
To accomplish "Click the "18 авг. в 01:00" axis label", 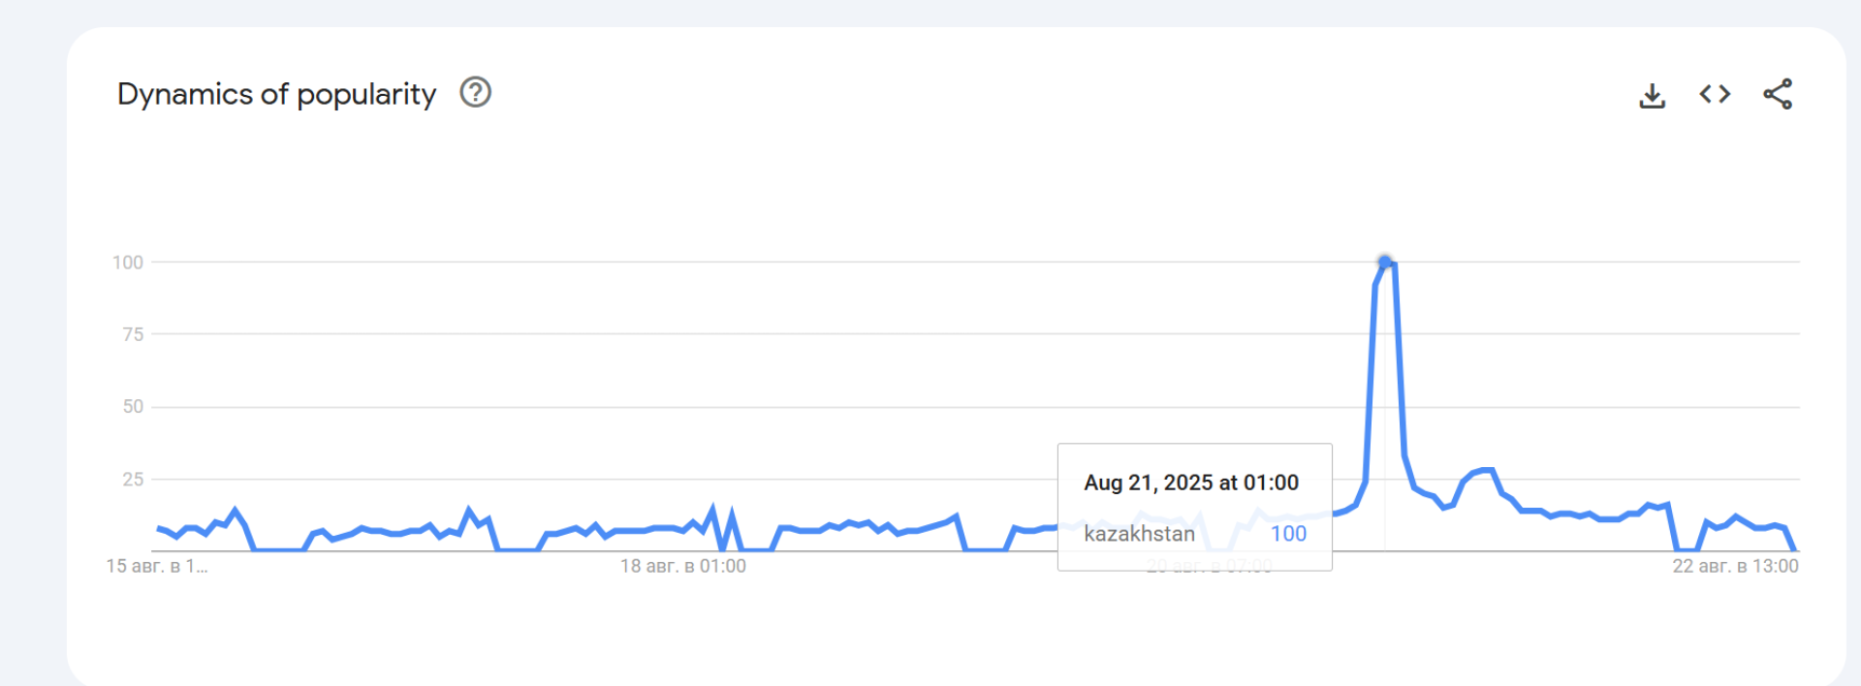I will 683,566.
